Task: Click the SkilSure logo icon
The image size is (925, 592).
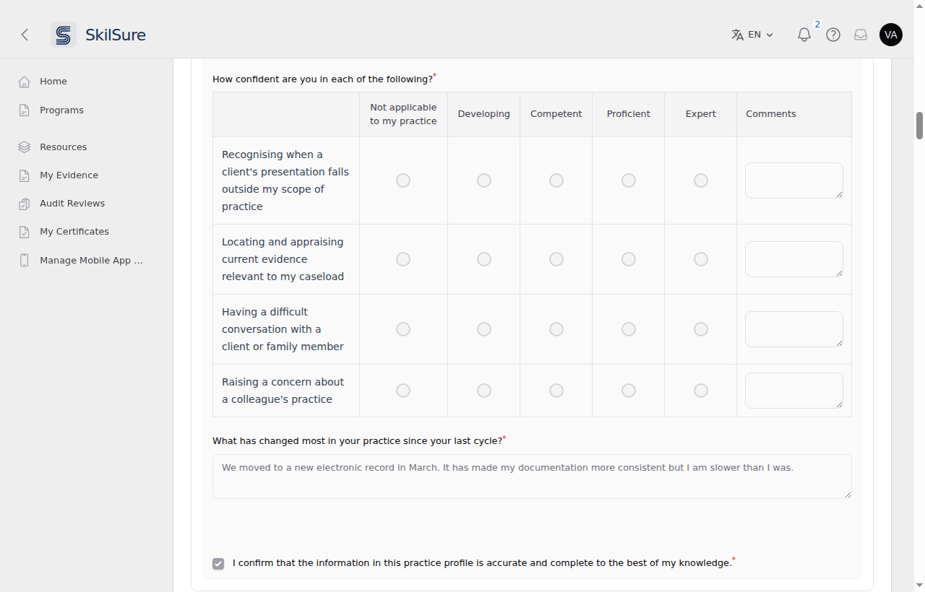Action: [x=64, y=35]
